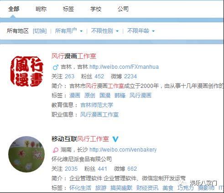Image resolution: width=224 pixels, height=193 pixels.
Task: Click the [切换] region switch link
Action: point(40,31)
